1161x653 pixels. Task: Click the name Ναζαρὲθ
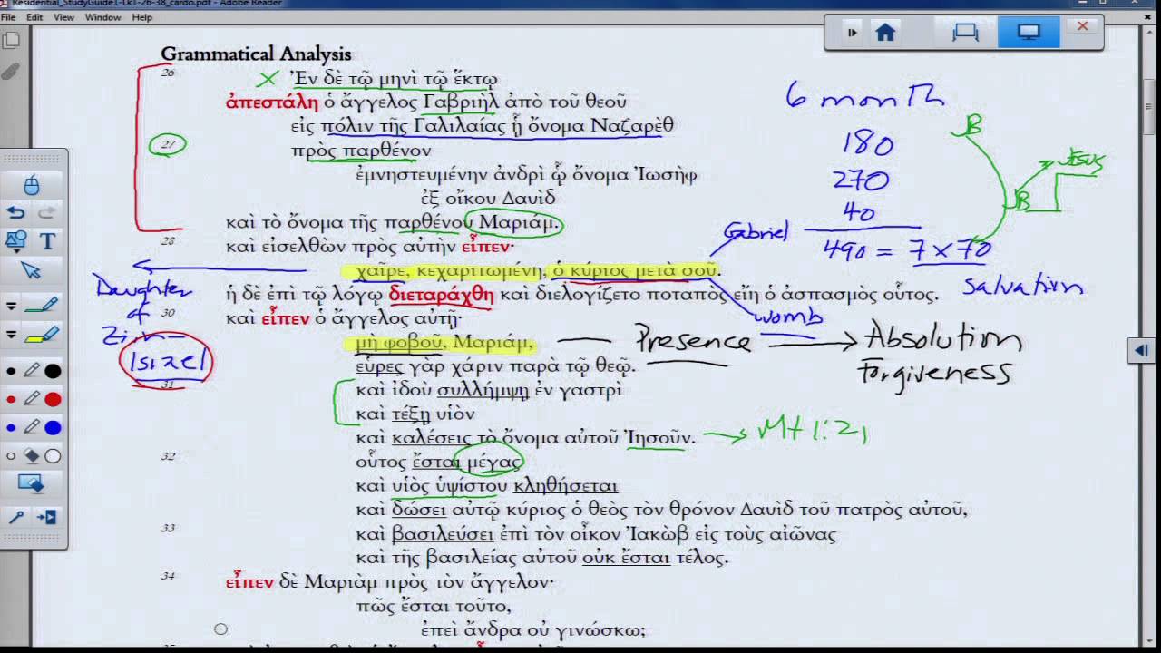(632, 126)
